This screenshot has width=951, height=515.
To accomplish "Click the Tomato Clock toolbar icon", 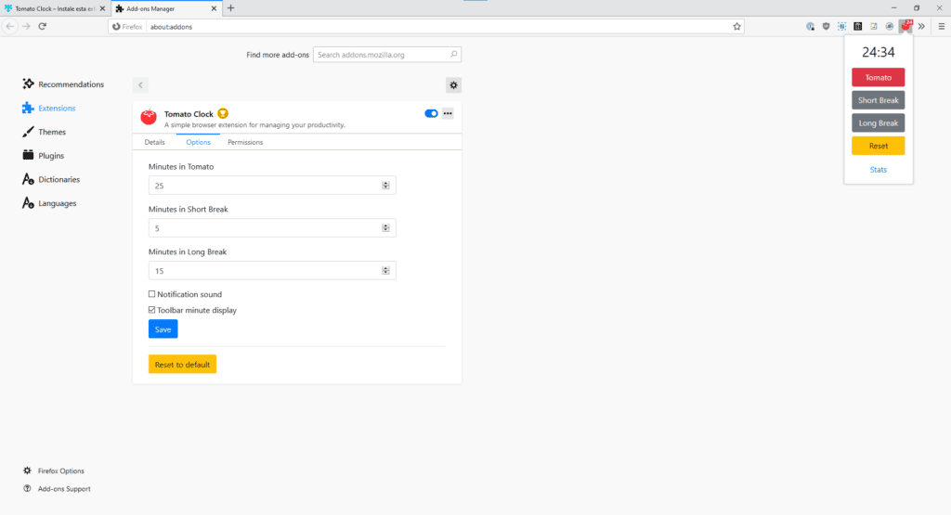I will point(905,26).
